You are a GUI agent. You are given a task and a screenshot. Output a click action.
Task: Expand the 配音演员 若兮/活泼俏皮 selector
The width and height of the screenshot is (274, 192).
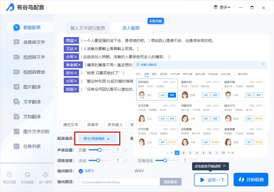click(x=97, y=139)
